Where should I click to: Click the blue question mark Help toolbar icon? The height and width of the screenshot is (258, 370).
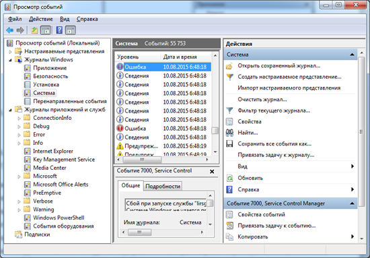tap(59, 30)
